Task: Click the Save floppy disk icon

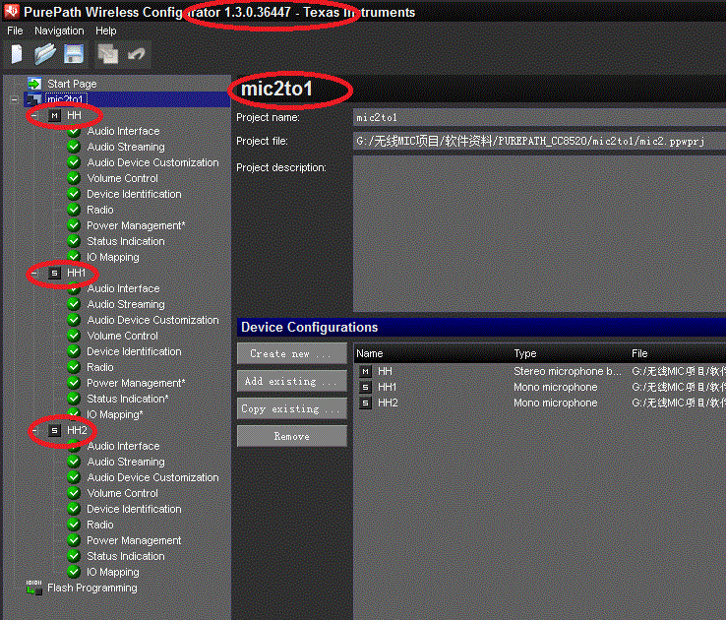Action: point(74,54)
